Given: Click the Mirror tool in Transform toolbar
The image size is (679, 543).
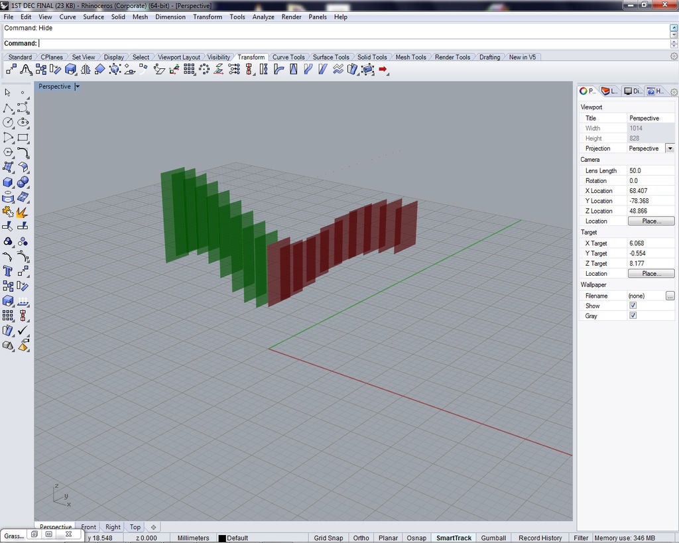Looking at the screenshot, I should pos(86,69).
